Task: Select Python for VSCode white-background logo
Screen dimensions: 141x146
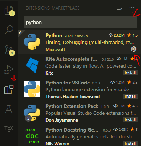Action: tap(32, 89)
